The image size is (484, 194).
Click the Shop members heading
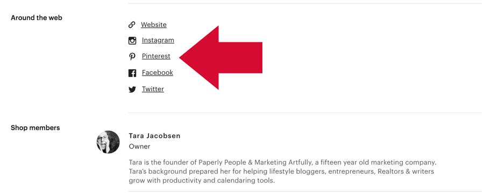[35, 128]
